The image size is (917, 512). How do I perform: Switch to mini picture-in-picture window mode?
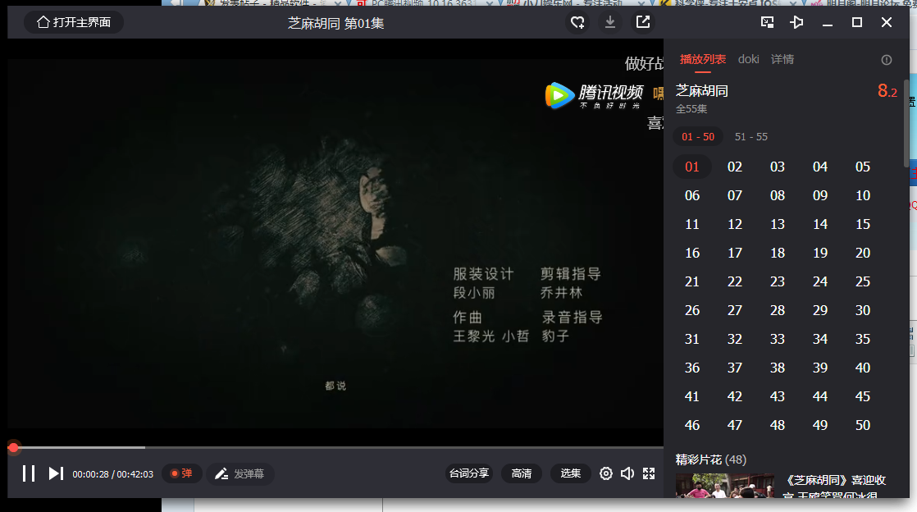pyautogui.click(x=767, y=22)
